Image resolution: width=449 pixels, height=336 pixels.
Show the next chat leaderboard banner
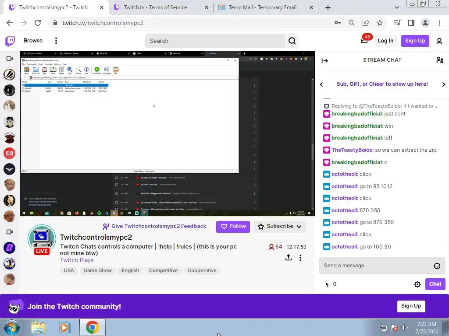(x=444, y=84)
